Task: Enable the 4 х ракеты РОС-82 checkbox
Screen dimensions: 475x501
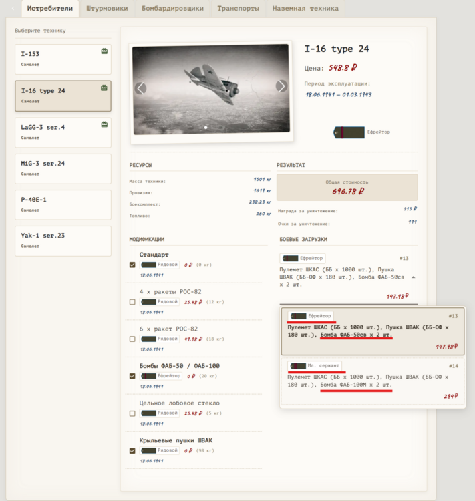Action: pos(132,302)
